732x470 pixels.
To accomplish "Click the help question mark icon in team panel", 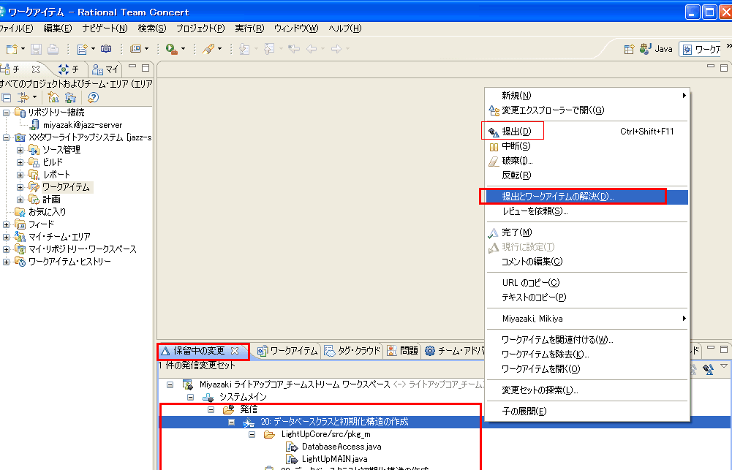I will 93,97.
